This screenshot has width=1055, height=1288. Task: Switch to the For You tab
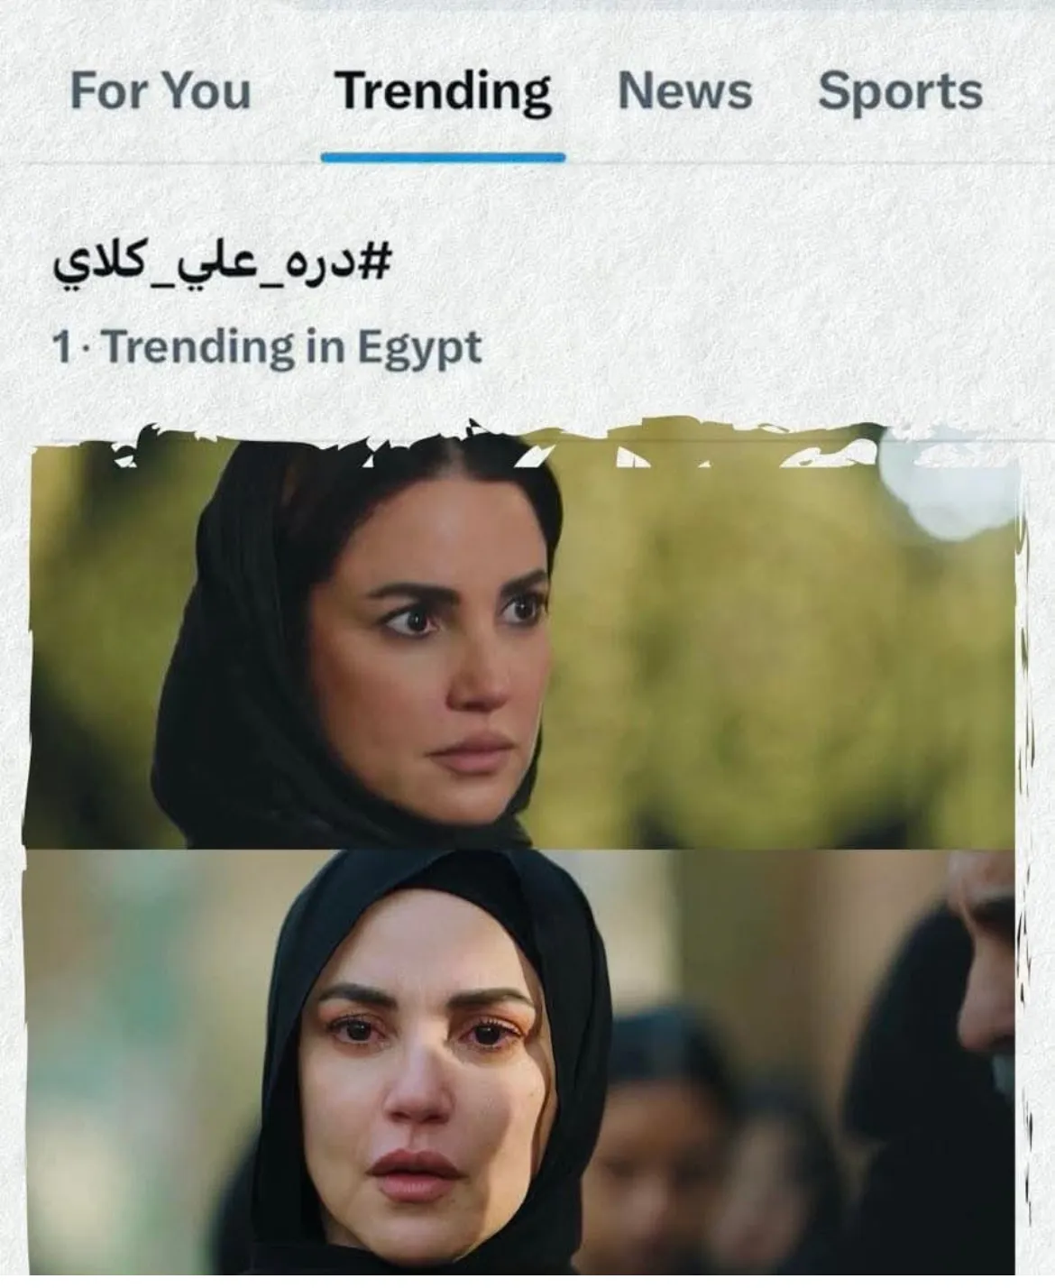click(160, 91)
